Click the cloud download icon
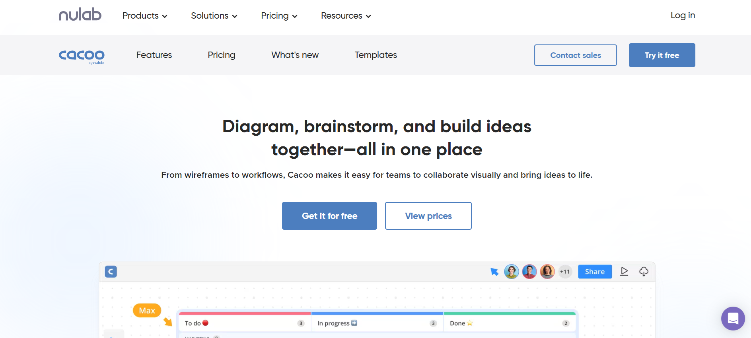The height and width of the screenshot is (338, 751). coord(644,272)
